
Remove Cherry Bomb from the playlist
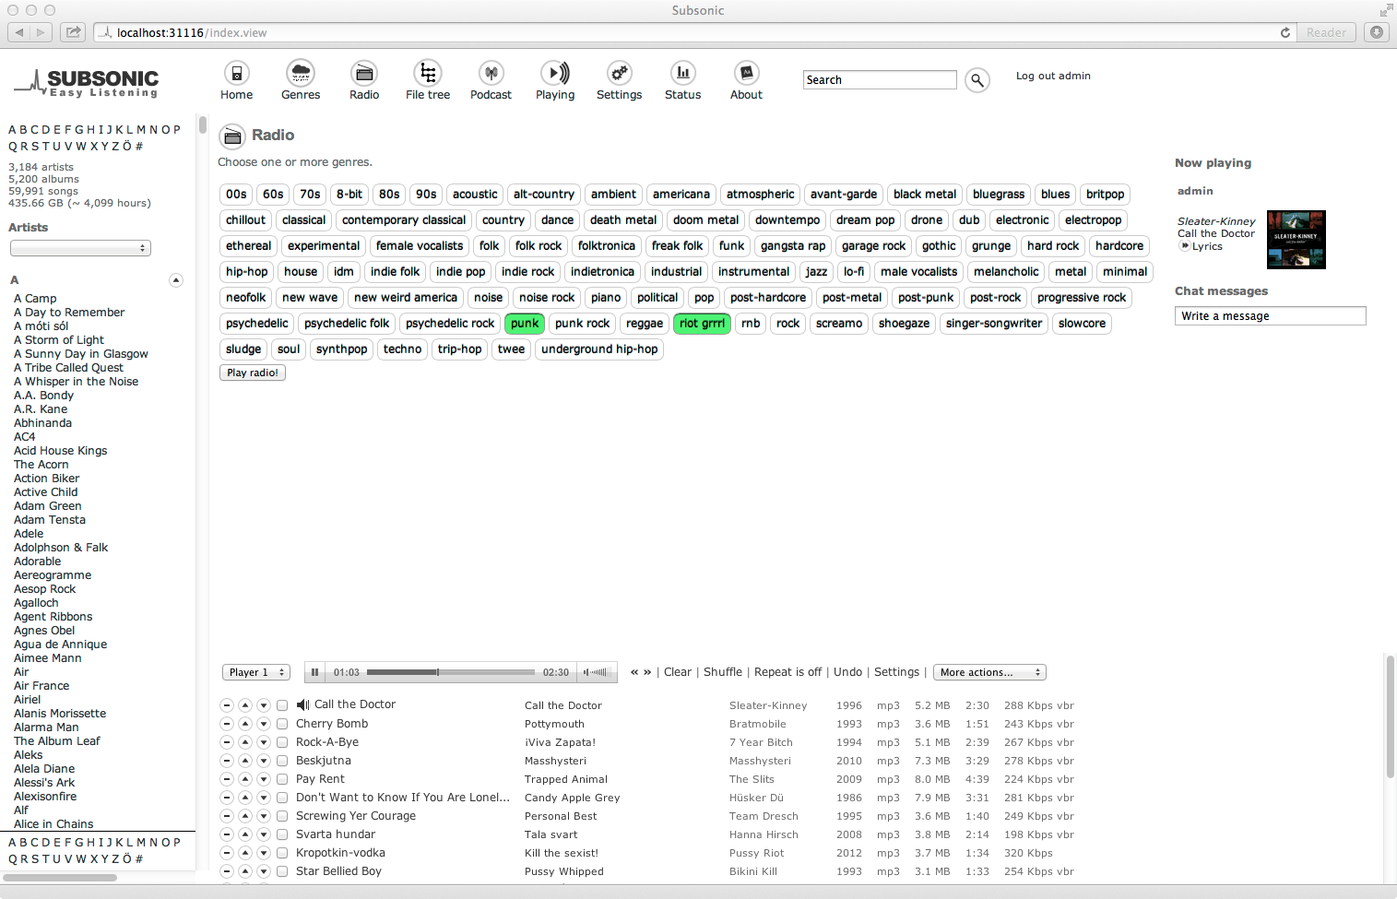click(227, 724)
